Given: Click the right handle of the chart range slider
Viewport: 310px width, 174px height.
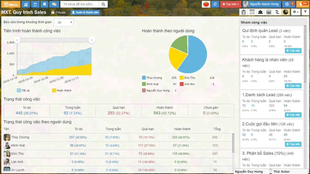Looking at the screenshot, I should [92, 40].
